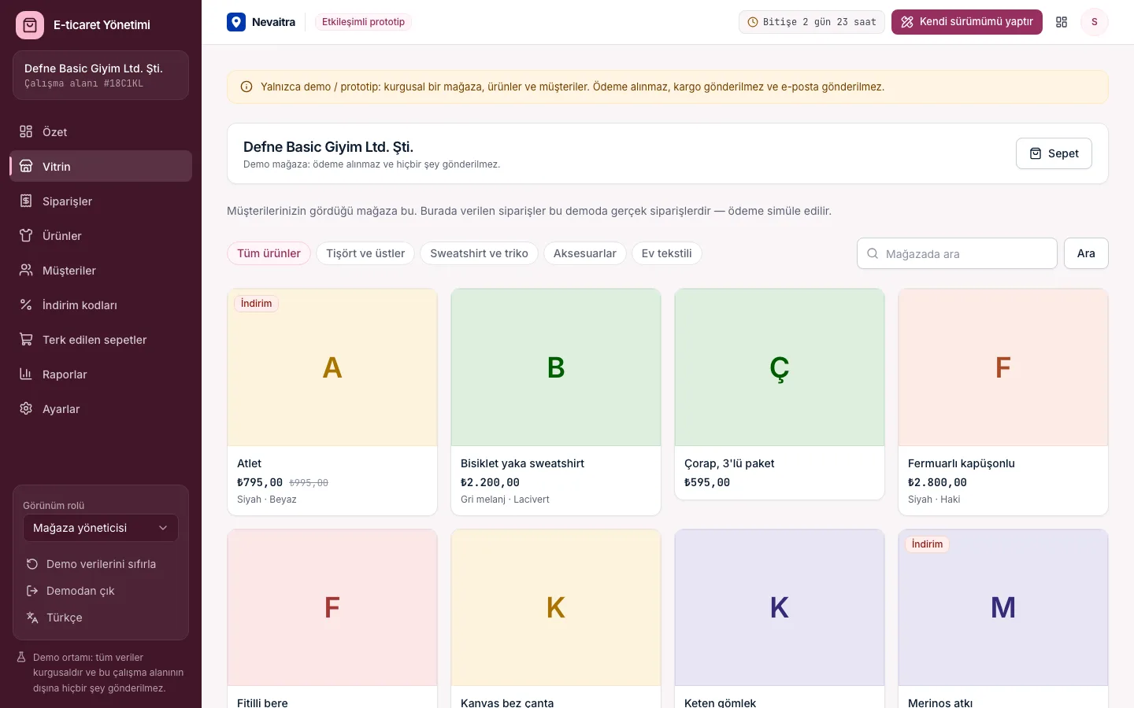Select the Tüm ürünler filter

pyautogui.click(x=269, y=253)
